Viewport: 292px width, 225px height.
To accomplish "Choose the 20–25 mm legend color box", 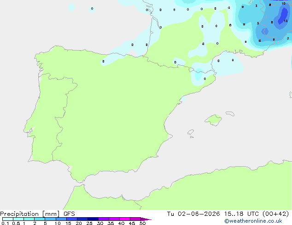I will [82, 219].
